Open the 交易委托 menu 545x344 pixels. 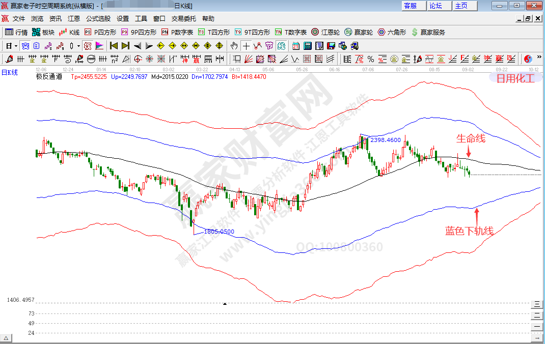pyautogui.click(x=183, y=18)
